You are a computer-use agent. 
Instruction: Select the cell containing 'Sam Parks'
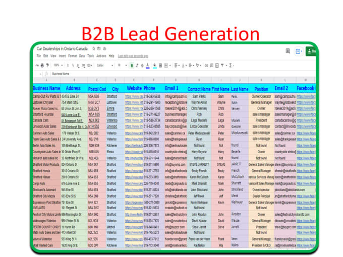199,96
